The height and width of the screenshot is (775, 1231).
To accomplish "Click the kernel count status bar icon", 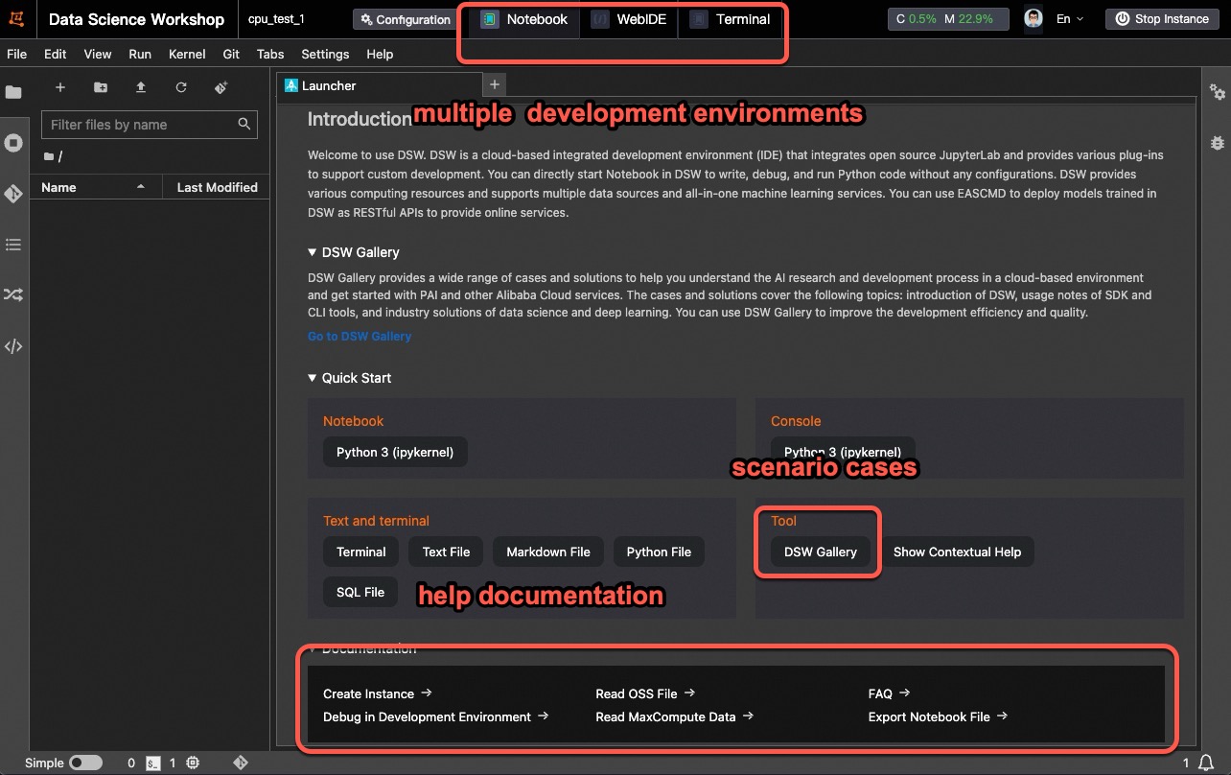I will click(x=194, y=763).
